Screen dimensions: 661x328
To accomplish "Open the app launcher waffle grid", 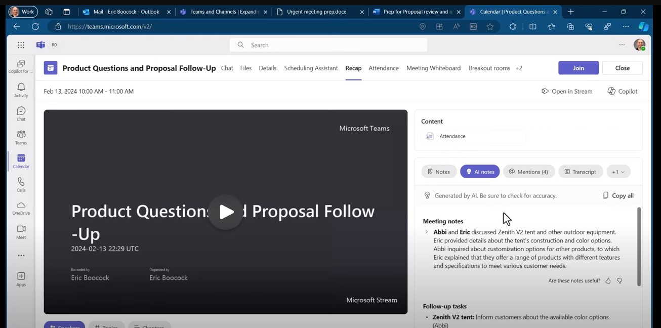I will (21, 45).
